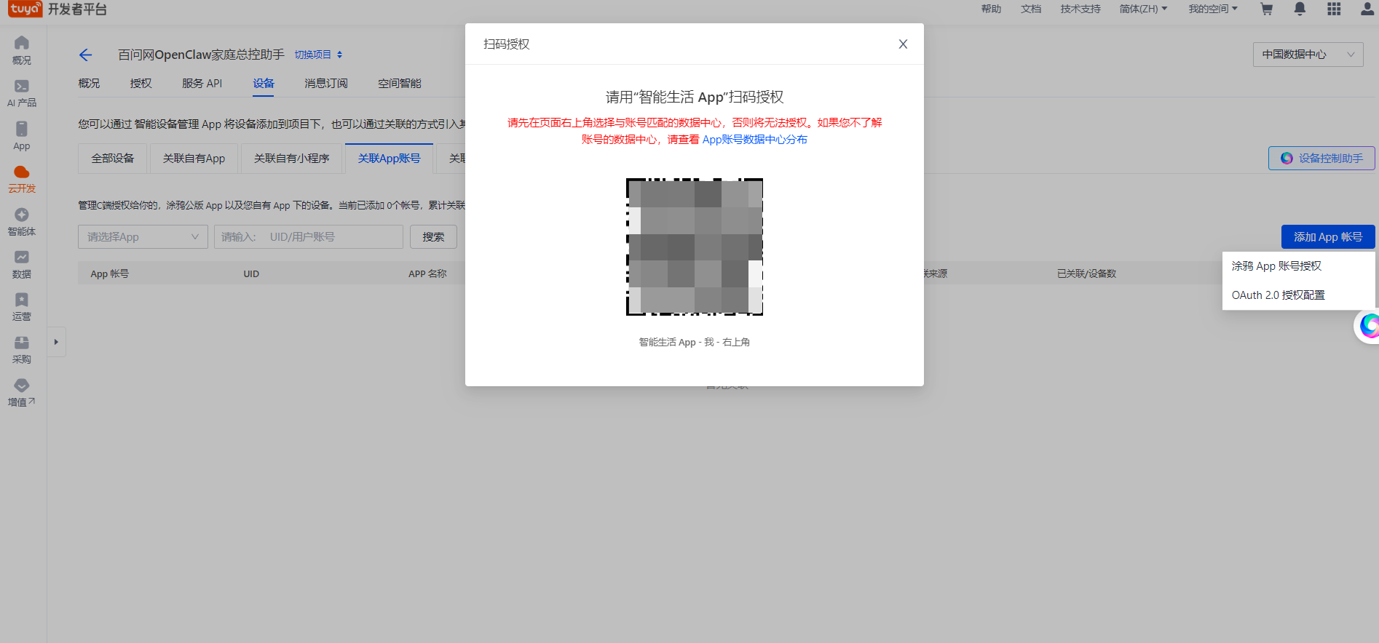
Task: Open the shopping cart icon
Action: point(1267,9)
